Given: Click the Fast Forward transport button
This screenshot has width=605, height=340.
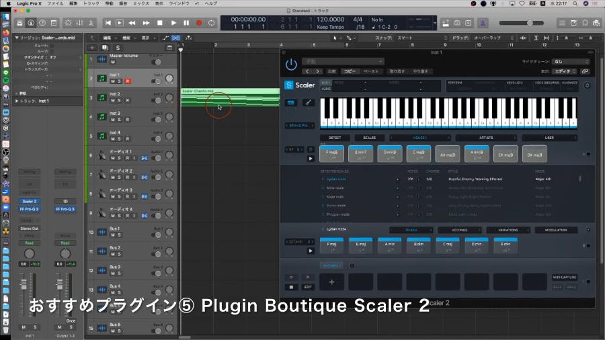Looking at the screenshot, I should (146, 23).
